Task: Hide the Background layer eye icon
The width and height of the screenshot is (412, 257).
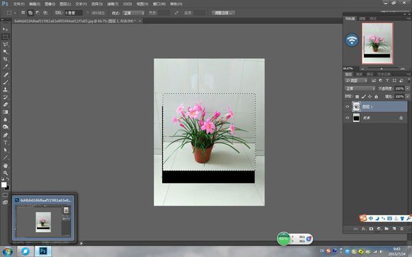Action: click(x=347, y=118)
